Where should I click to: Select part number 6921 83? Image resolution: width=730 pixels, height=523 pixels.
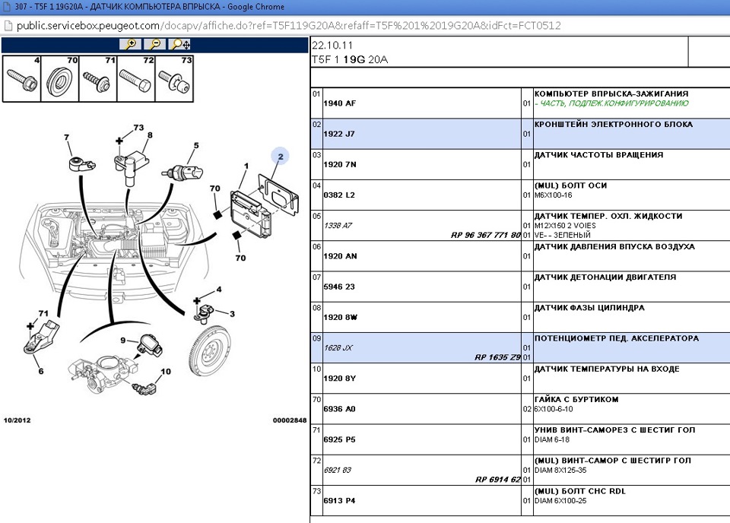(338, 470)
